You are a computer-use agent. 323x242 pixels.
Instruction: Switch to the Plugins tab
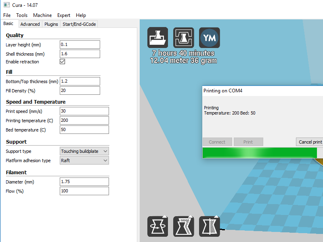point(51,24)
